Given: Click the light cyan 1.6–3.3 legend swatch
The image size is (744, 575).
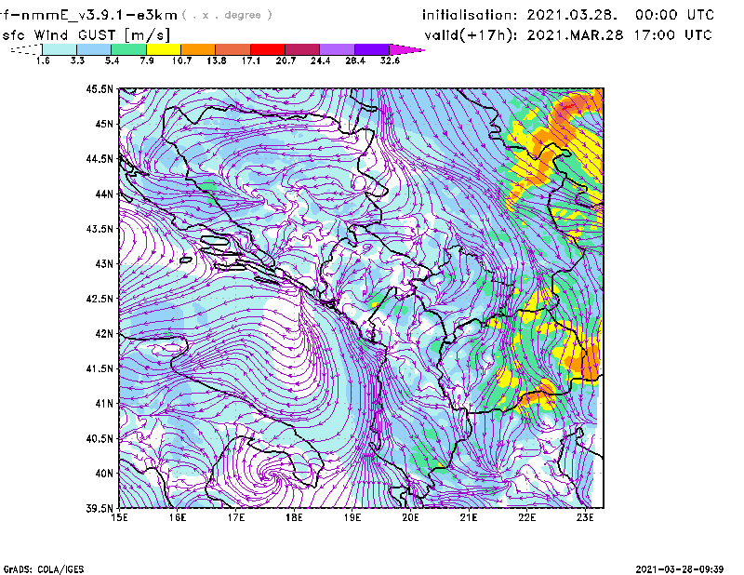Looking at the screenshot, I should (x=60, y=49).
